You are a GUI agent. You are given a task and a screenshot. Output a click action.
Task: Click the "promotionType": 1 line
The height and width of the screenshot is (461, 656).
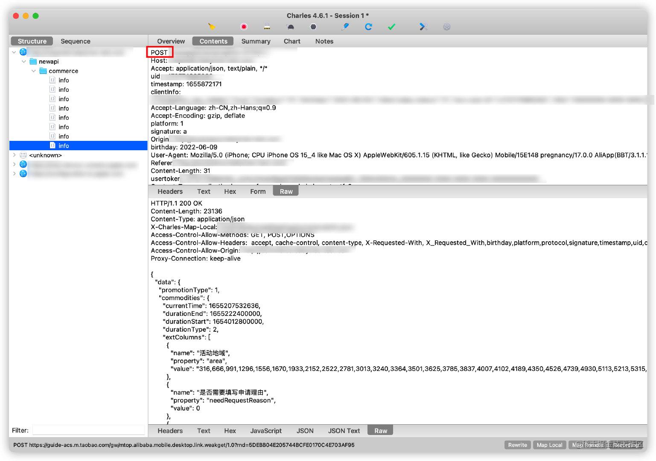pyautogui.click(x=189, y=290)
